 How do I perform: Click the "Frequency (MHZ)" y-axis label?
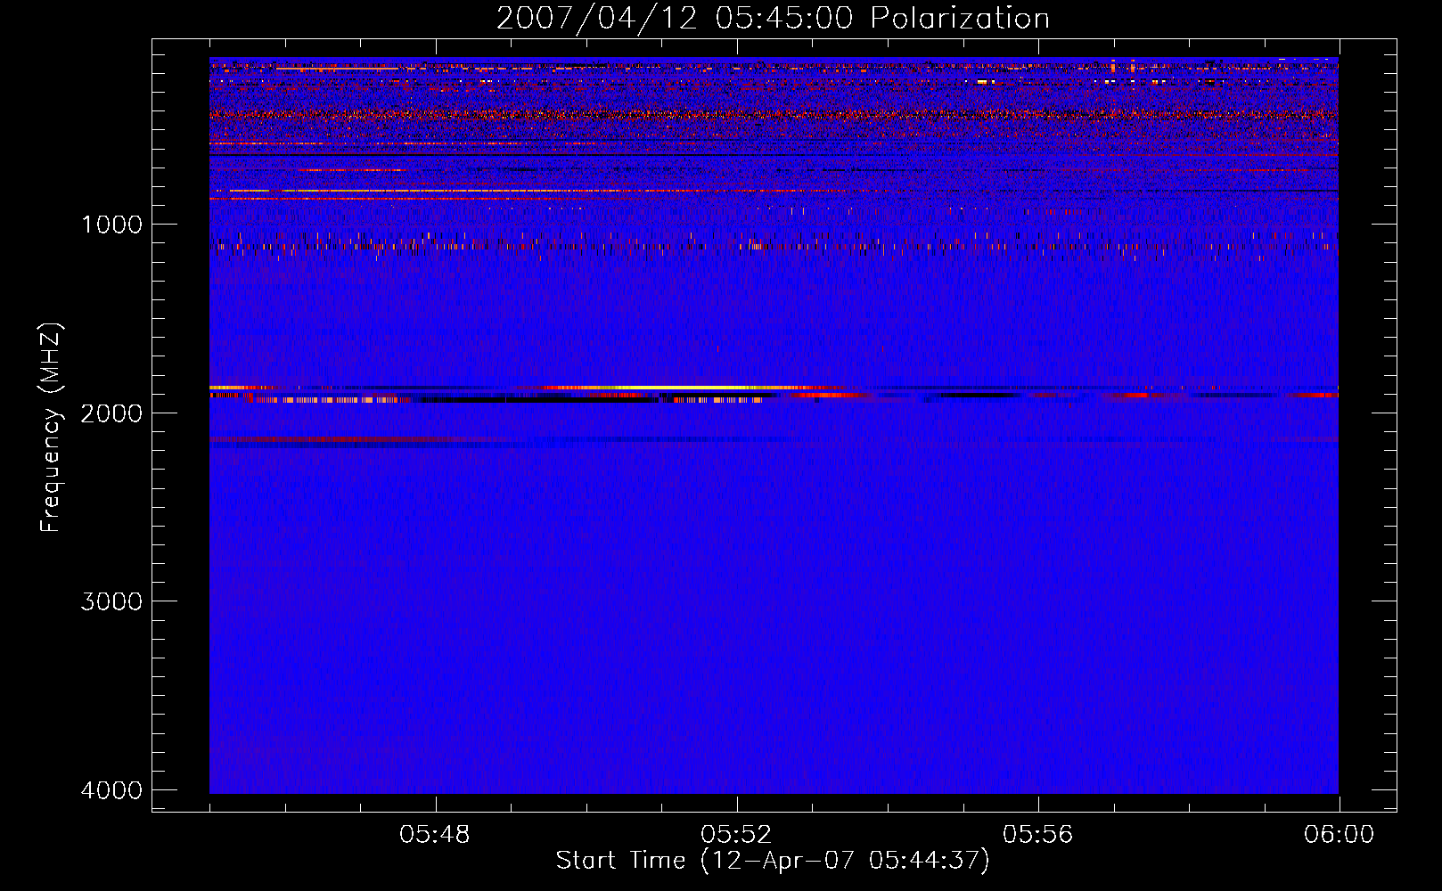[x=51, y=428]
